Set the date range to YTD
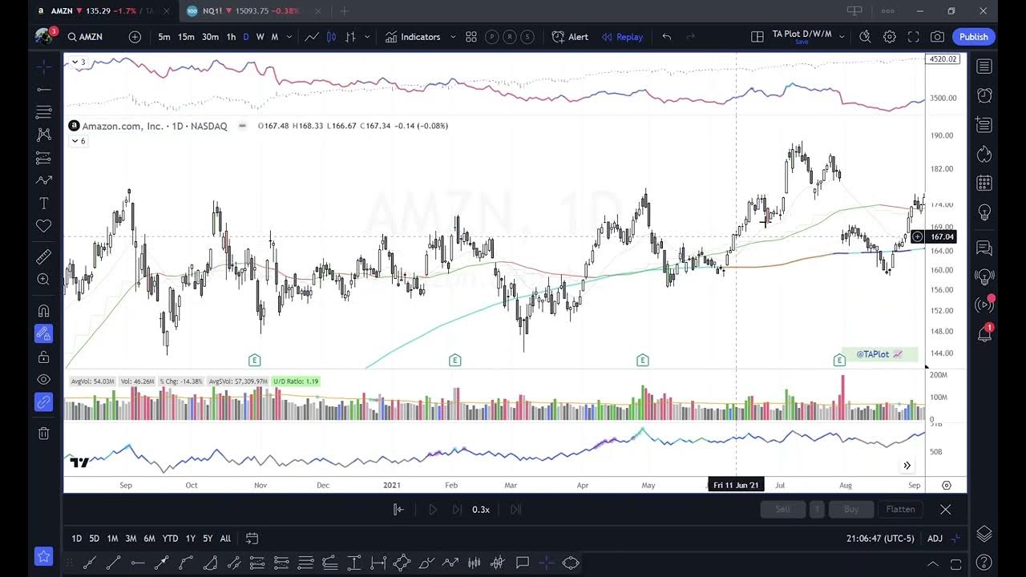Screen dimensions: 1026x577 170,539
